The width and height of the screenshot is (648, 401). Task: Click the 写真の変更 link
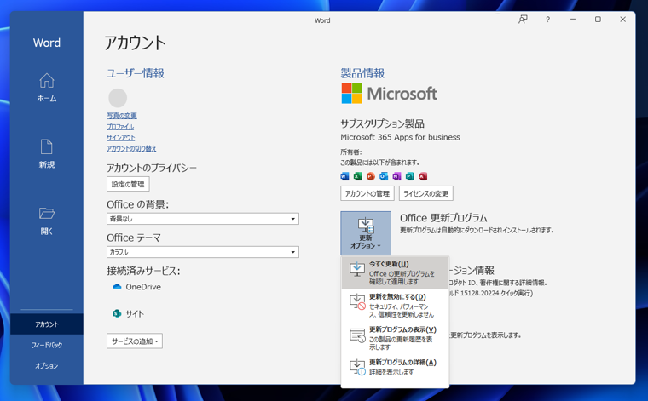[121, 116]
